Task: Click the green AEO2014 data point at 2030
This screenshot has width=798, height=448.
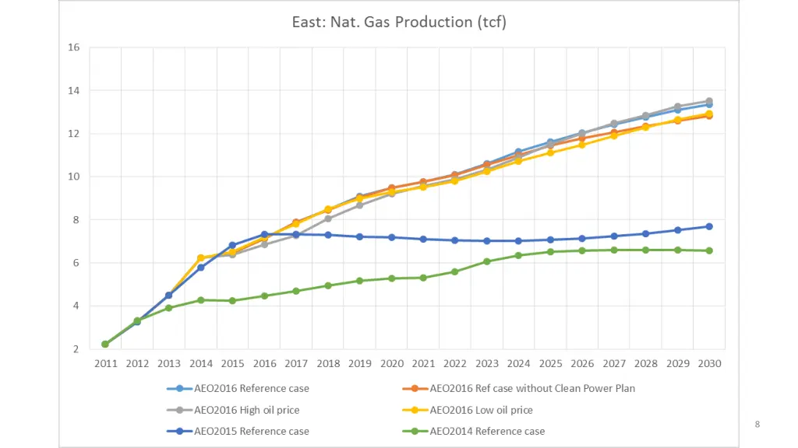Action: (709, 251)
